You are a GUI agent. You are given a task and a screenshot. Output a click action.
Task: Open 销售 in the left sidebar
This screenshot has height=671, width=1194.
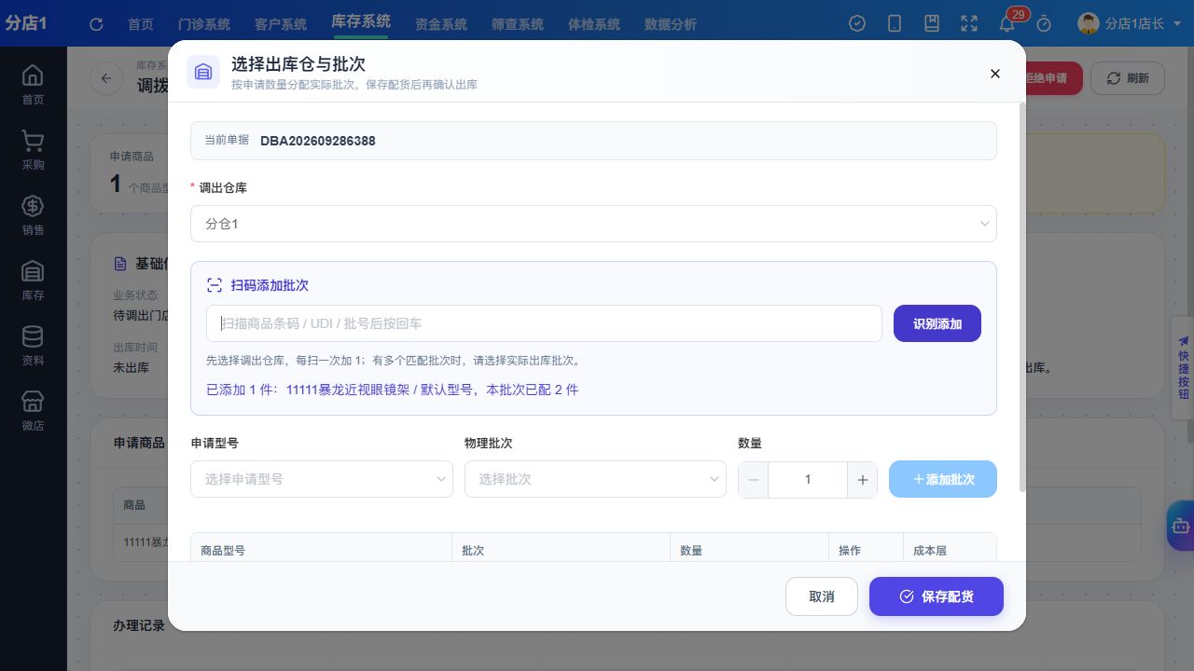tap(33, 215)
